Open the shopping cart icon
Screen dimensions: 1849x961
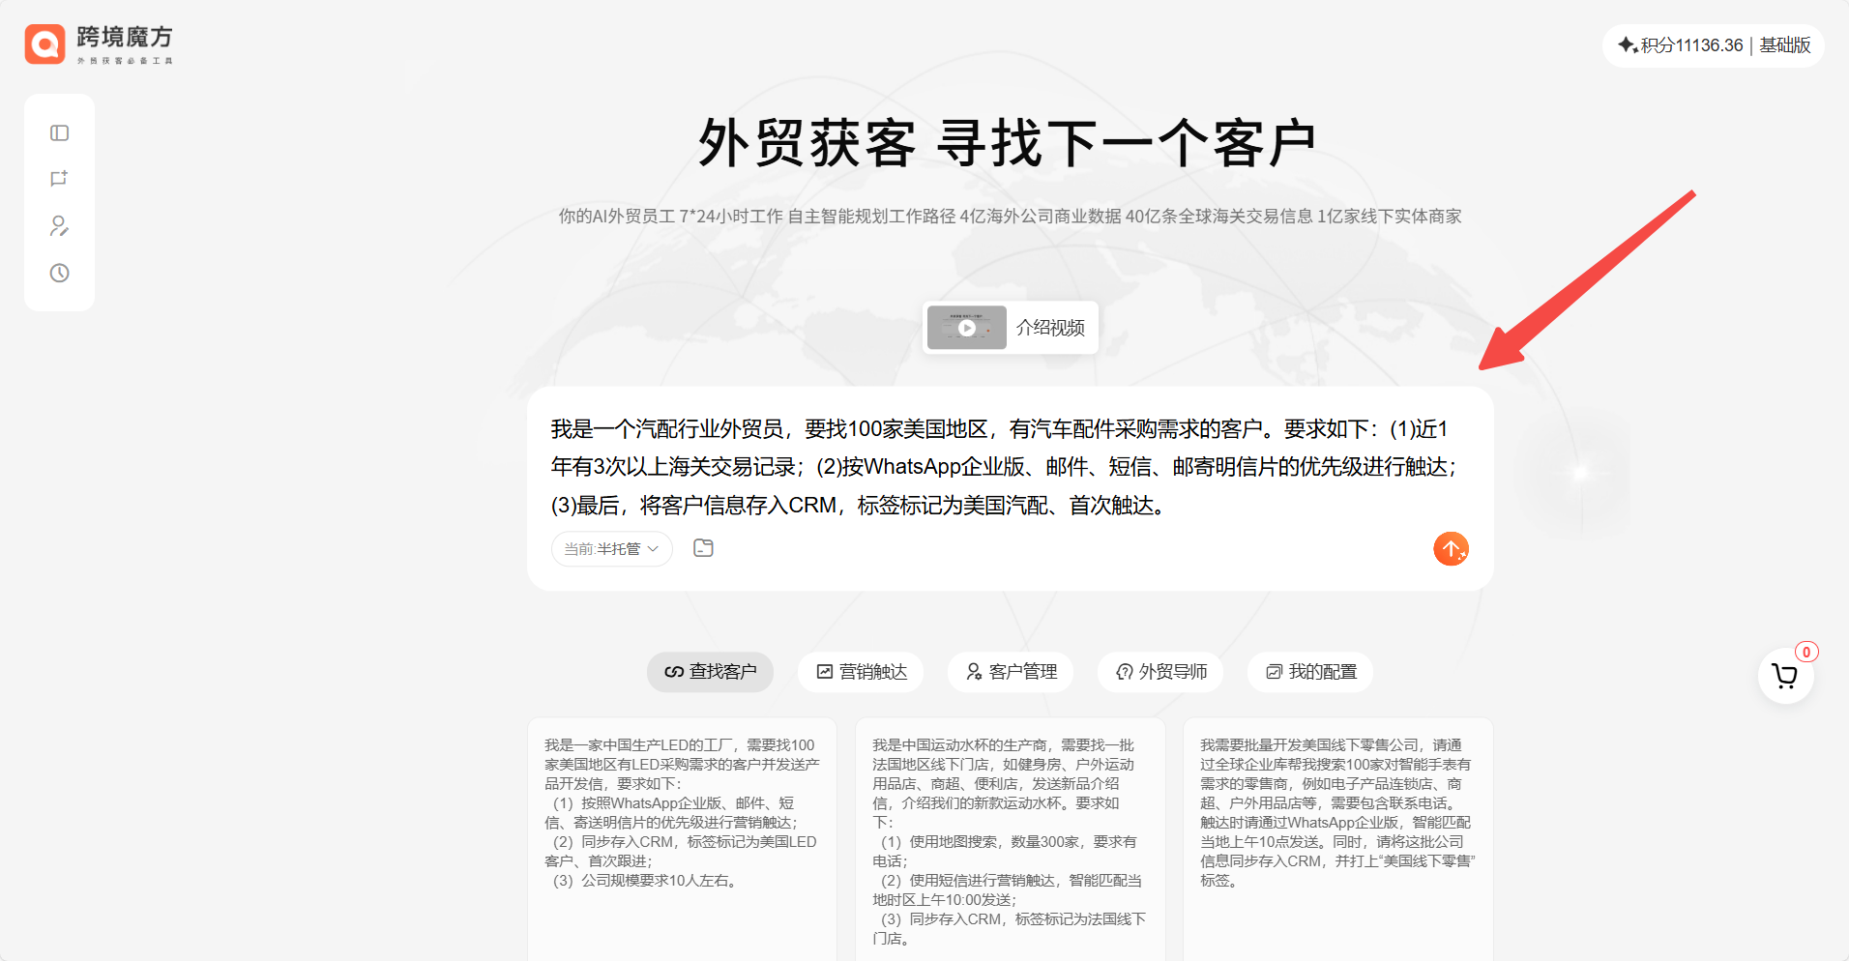[1784, 676]
